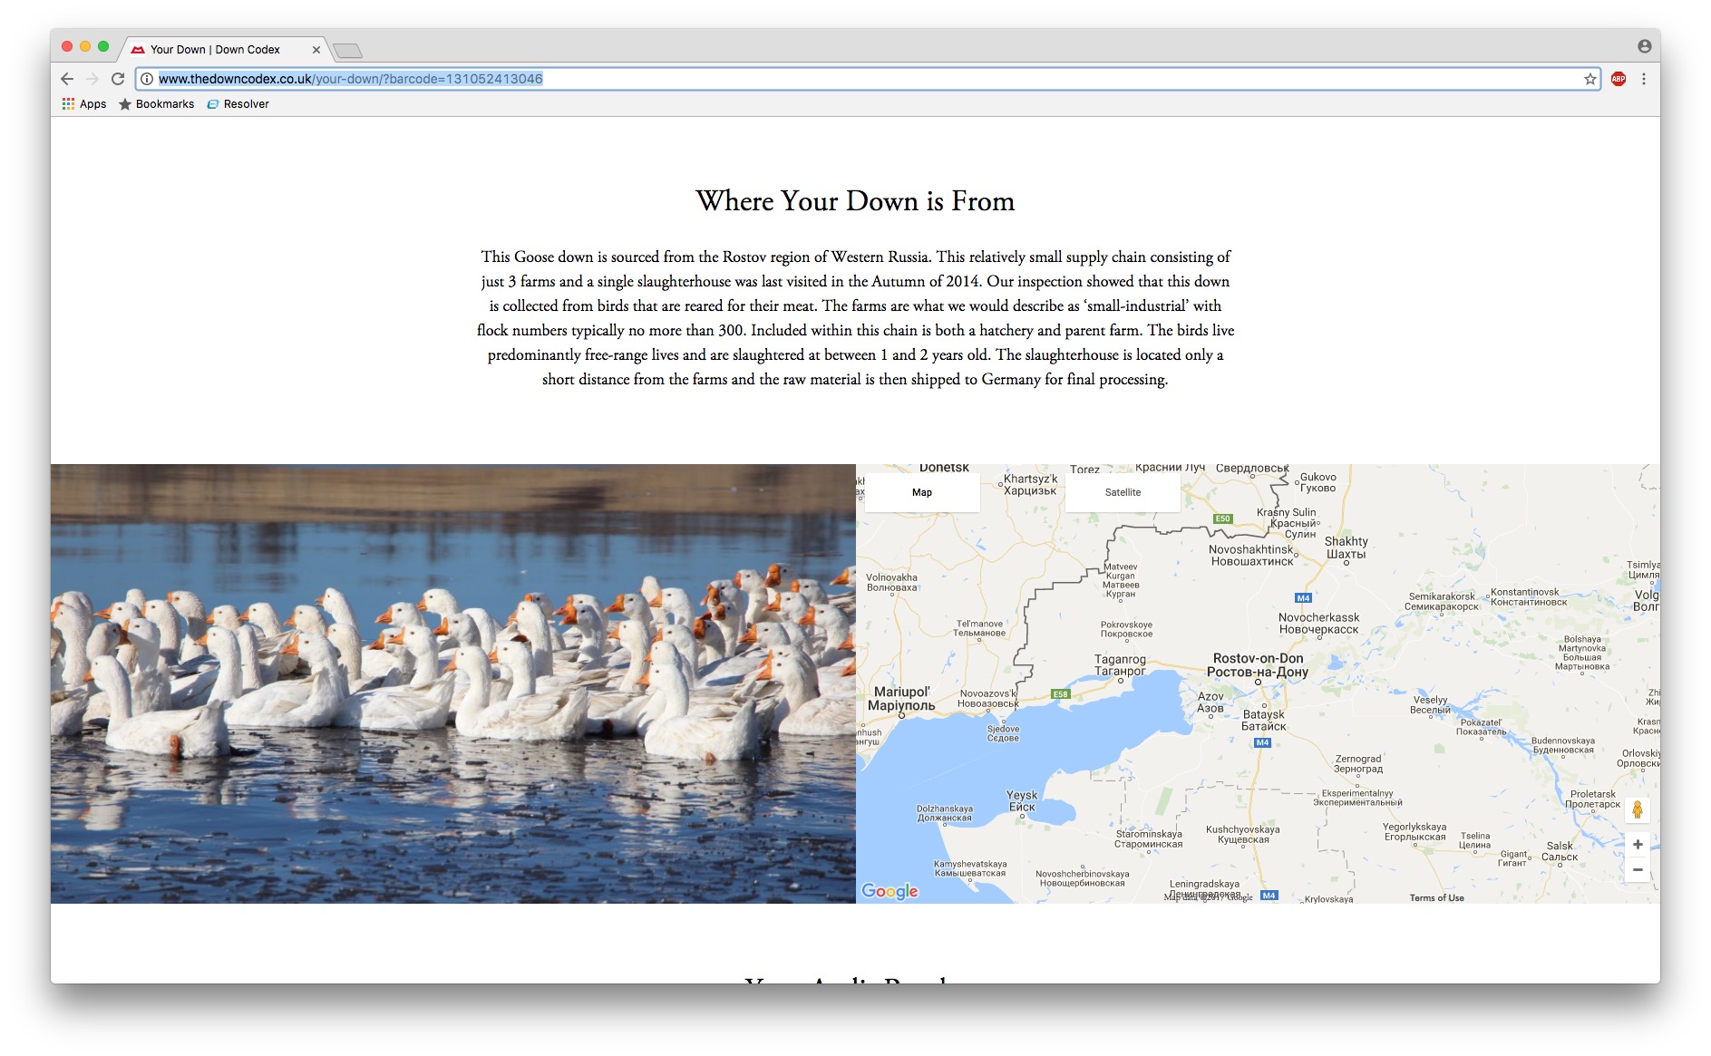Click the browser back arrow
Image resolution: width=1711 pixels, height=1056 pixels.
[x=67, y=79]
